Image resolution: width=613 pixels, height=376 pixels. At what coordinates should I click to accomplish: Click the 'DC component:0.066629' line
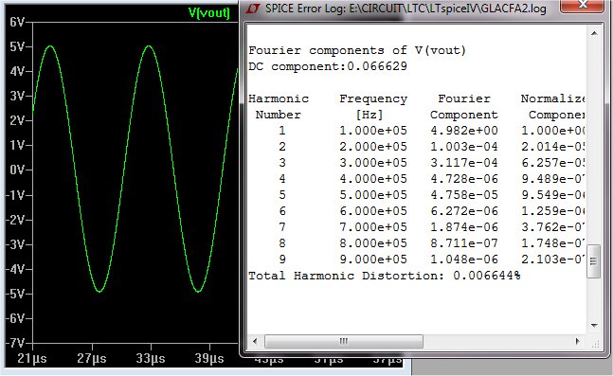pos(328,66)
